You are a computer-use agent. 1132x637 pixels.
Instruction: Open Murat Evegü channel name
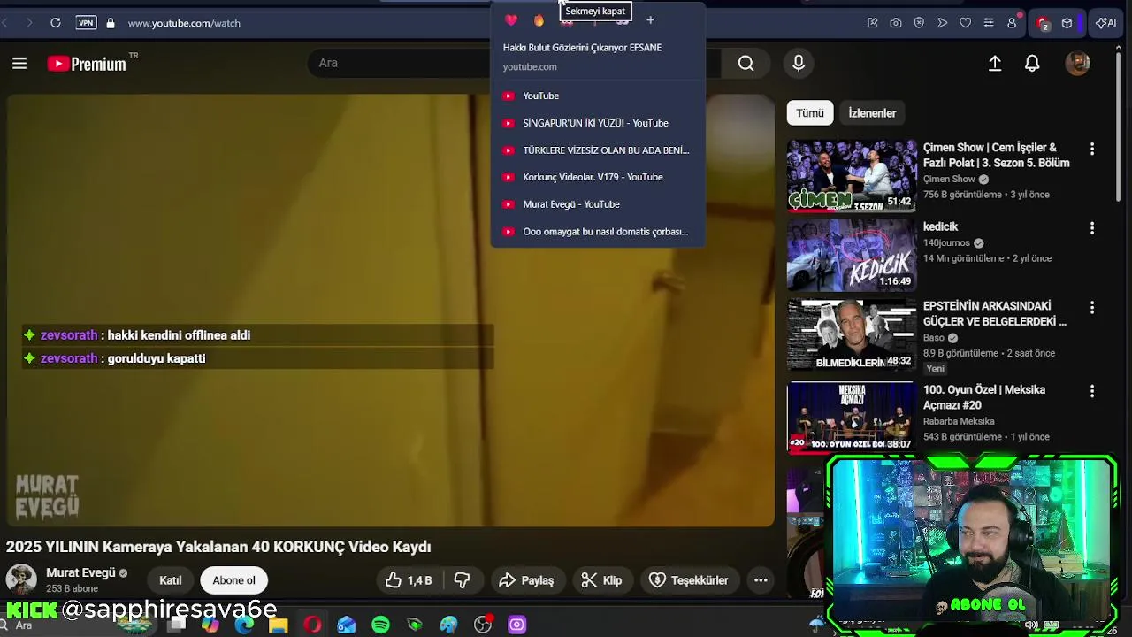pos(80,572)
